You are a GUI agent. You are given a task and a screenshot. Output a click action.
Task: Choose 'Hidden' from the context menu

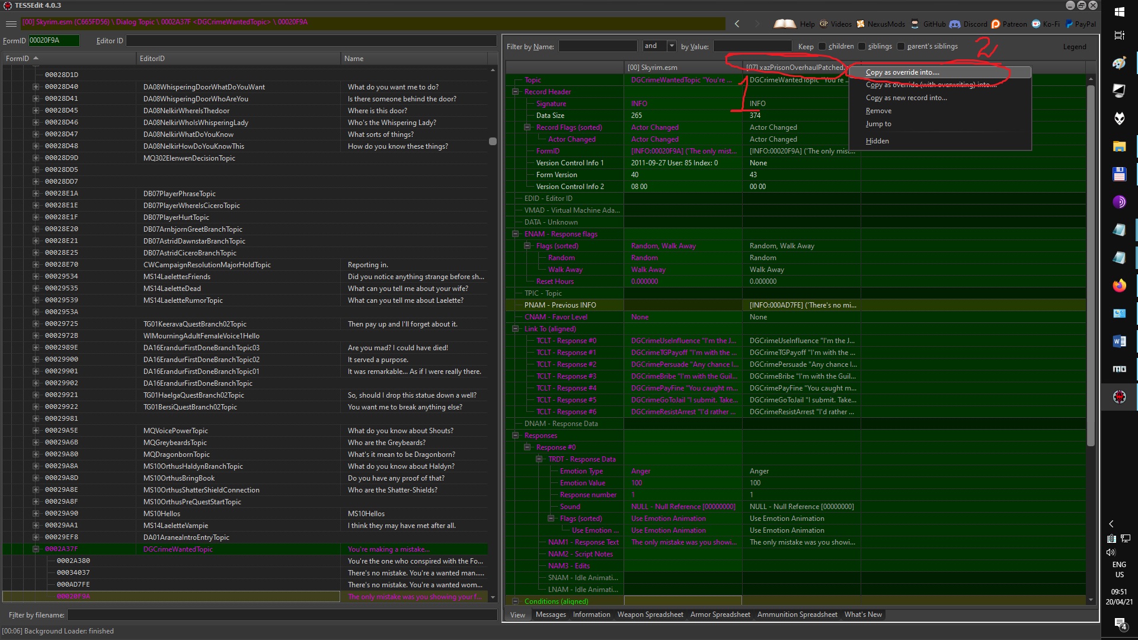pyautogui.click(x=940, y=141)
